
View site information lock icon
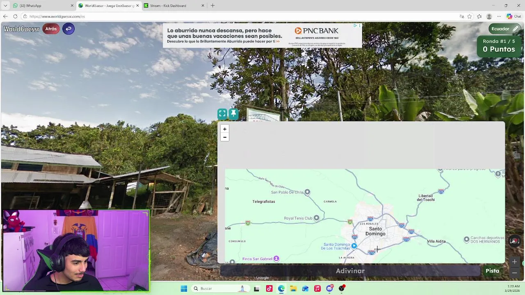tap(25, 16)
